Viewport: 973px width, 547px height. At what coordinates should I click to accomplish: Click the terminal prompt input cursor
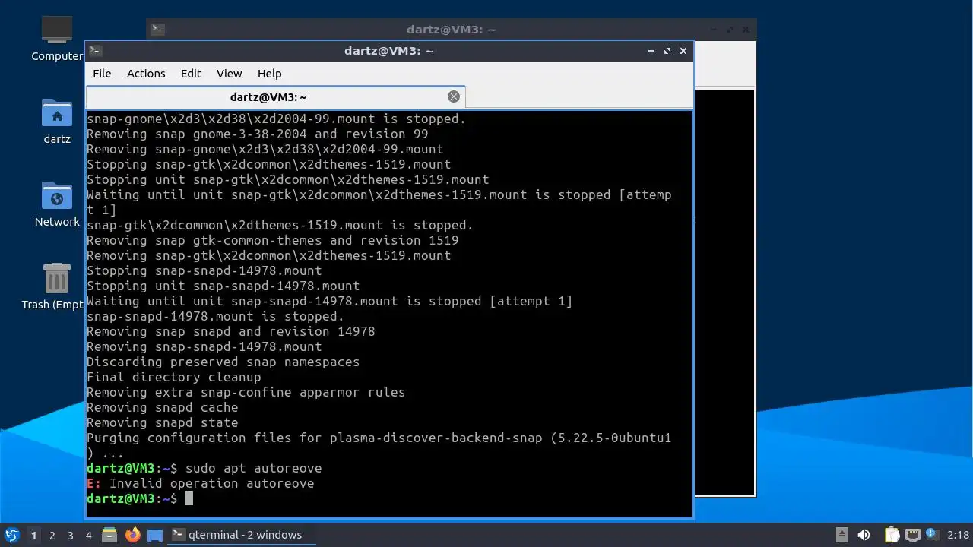point(189,498)
